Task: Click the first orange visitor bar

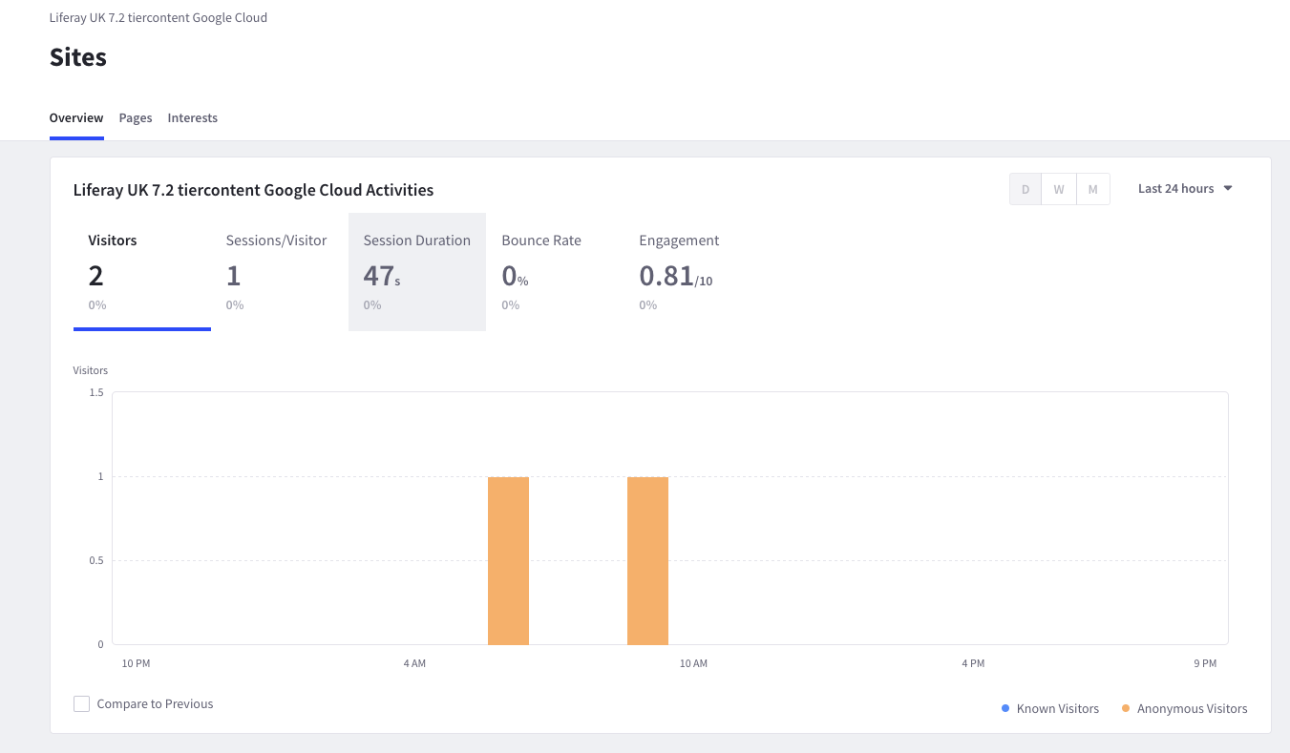Action: click(508, 560)
